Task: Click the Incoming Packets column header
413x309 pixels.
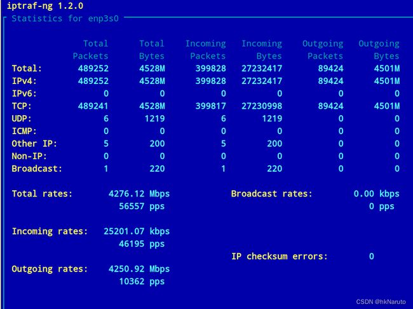Action: pos(205,50)
